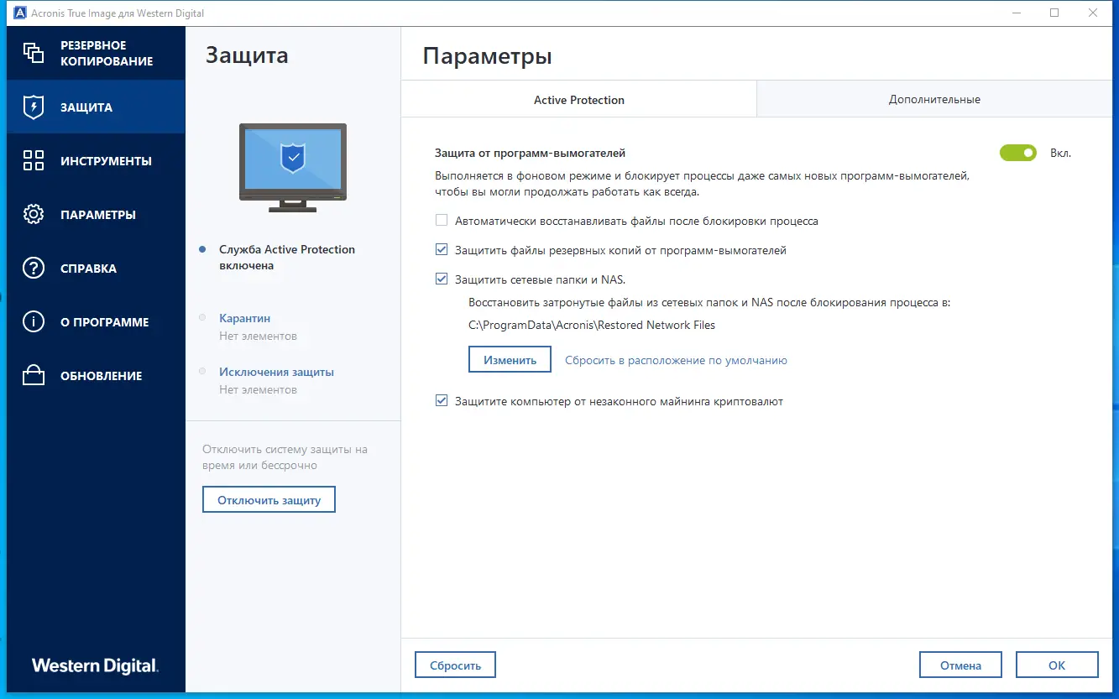Click the Western Digital logo
This screenshot has height=699, width=1119.
(95, 665)
